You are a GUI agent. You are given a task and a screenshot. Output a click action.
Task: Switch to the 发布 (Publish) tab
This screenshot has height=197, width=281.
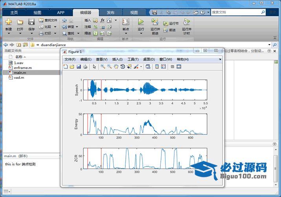tap(110, 12)
